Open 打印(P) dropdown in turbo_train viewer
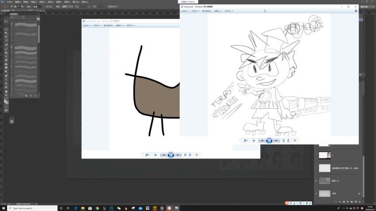 [x=196, y=11]
